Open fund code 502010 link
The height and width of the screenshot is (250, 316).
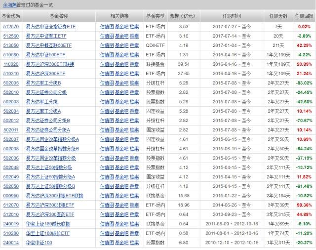[x=11, y=92]
